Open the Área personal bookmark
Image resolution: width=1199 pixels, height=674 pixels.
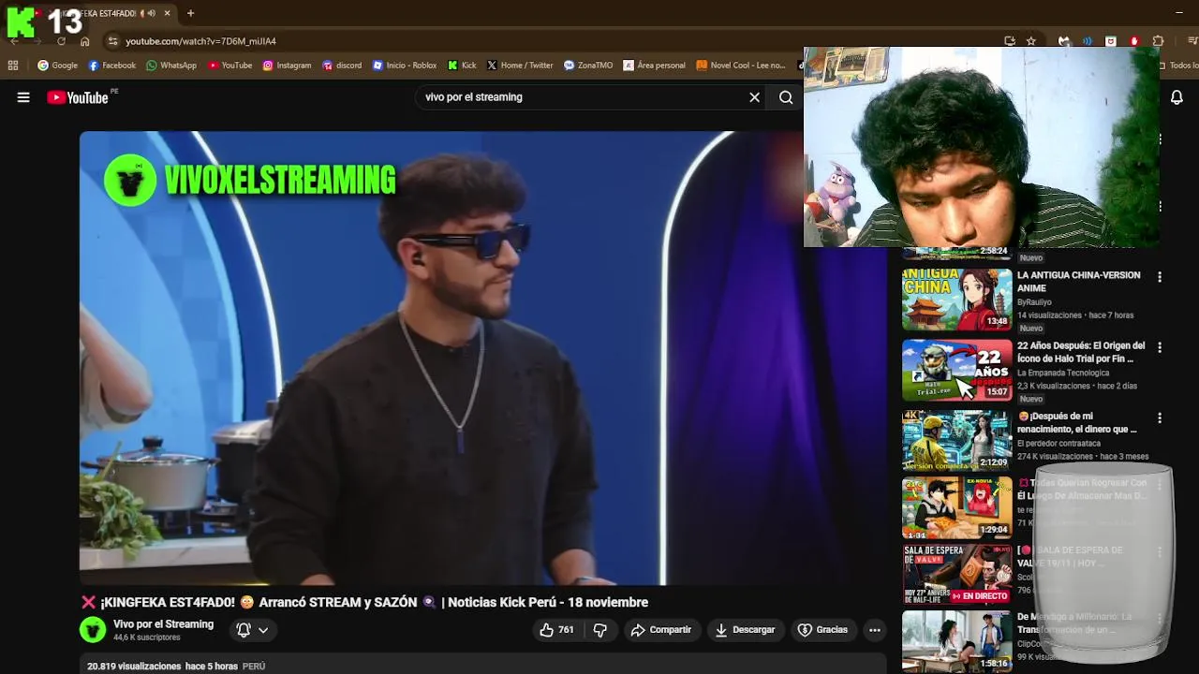[654, 66]
